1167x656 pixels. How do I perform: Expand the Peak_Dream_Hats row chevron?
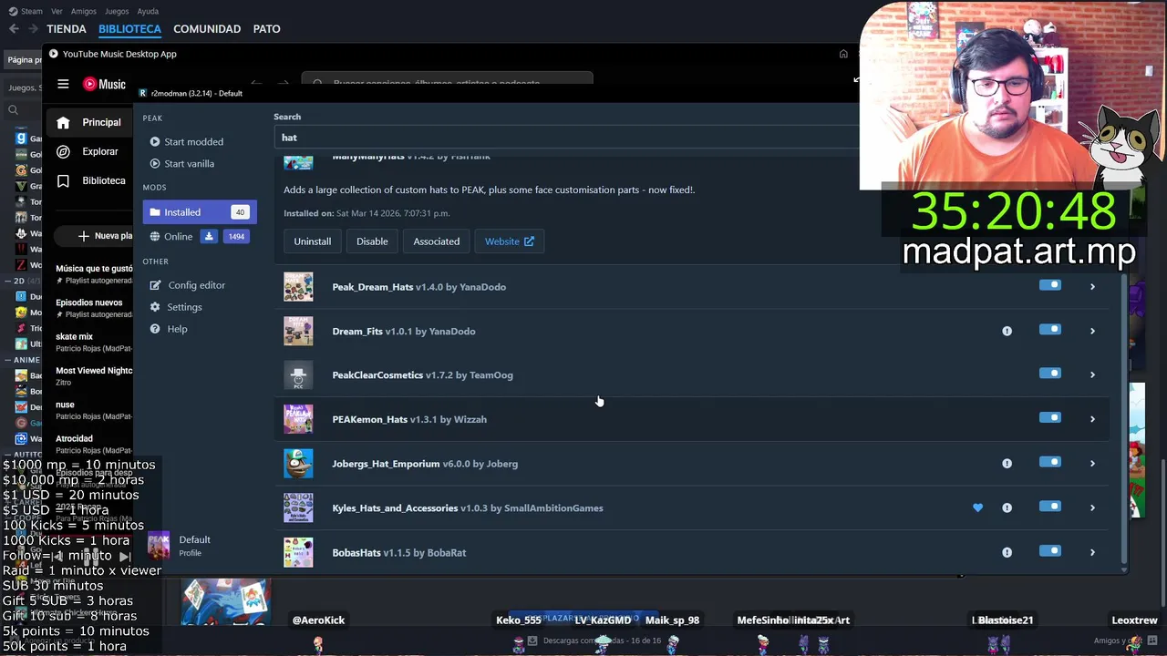[x=1092, y=287]
